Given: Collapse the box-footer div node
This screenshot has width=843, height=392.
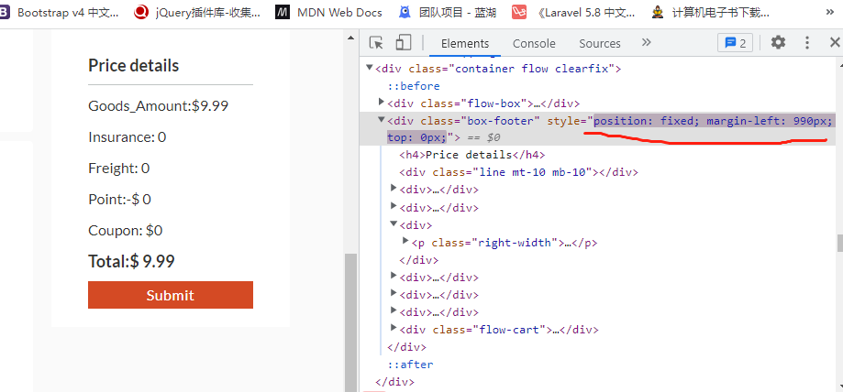Looking at the screenshot, I should pos(382,120).
